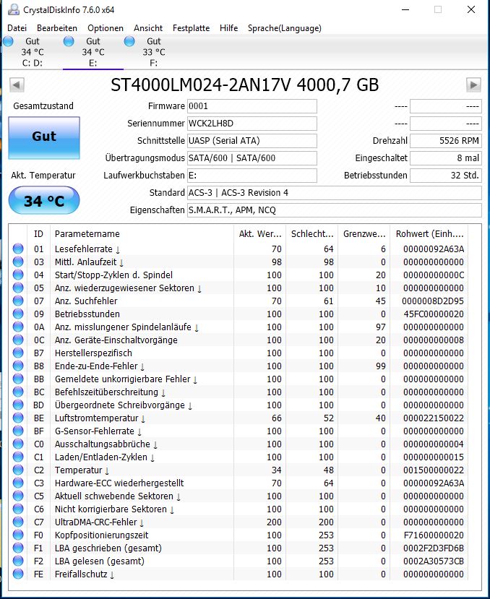Click the disk model title ST4000LM024-2AN17V
490x599 pixels.
201,85
